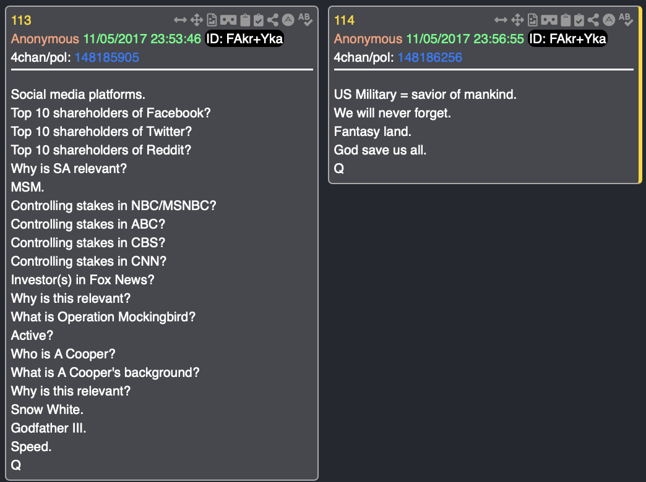Image resolution: width=646 pixels, height=482 pixels.
Task: Click the circled A icon on post 113
Action: [288, 20]
